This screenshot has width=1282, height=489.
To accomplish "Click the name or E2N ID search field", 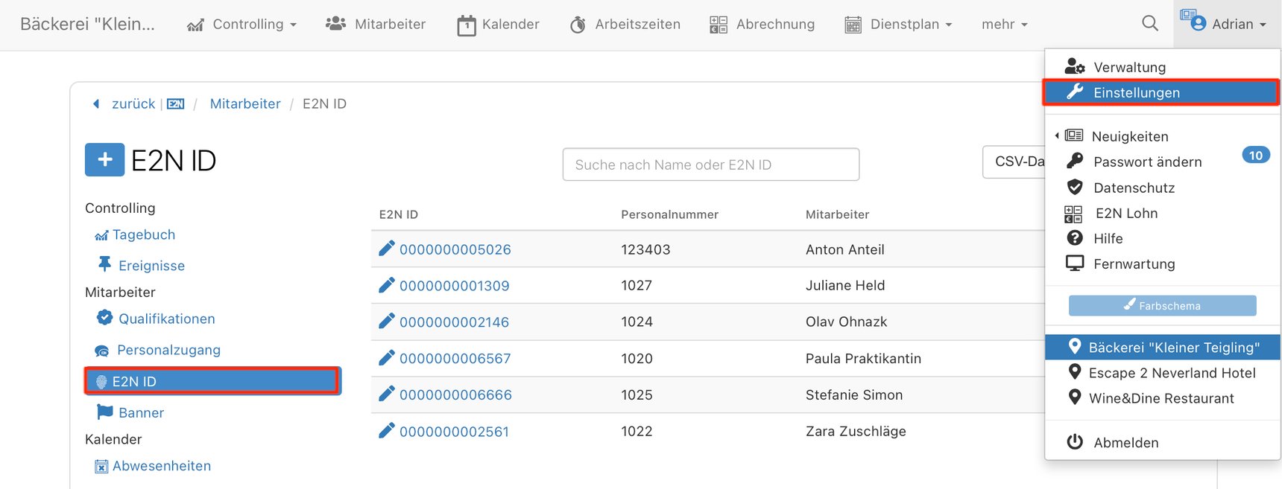I will coord(710,164).
